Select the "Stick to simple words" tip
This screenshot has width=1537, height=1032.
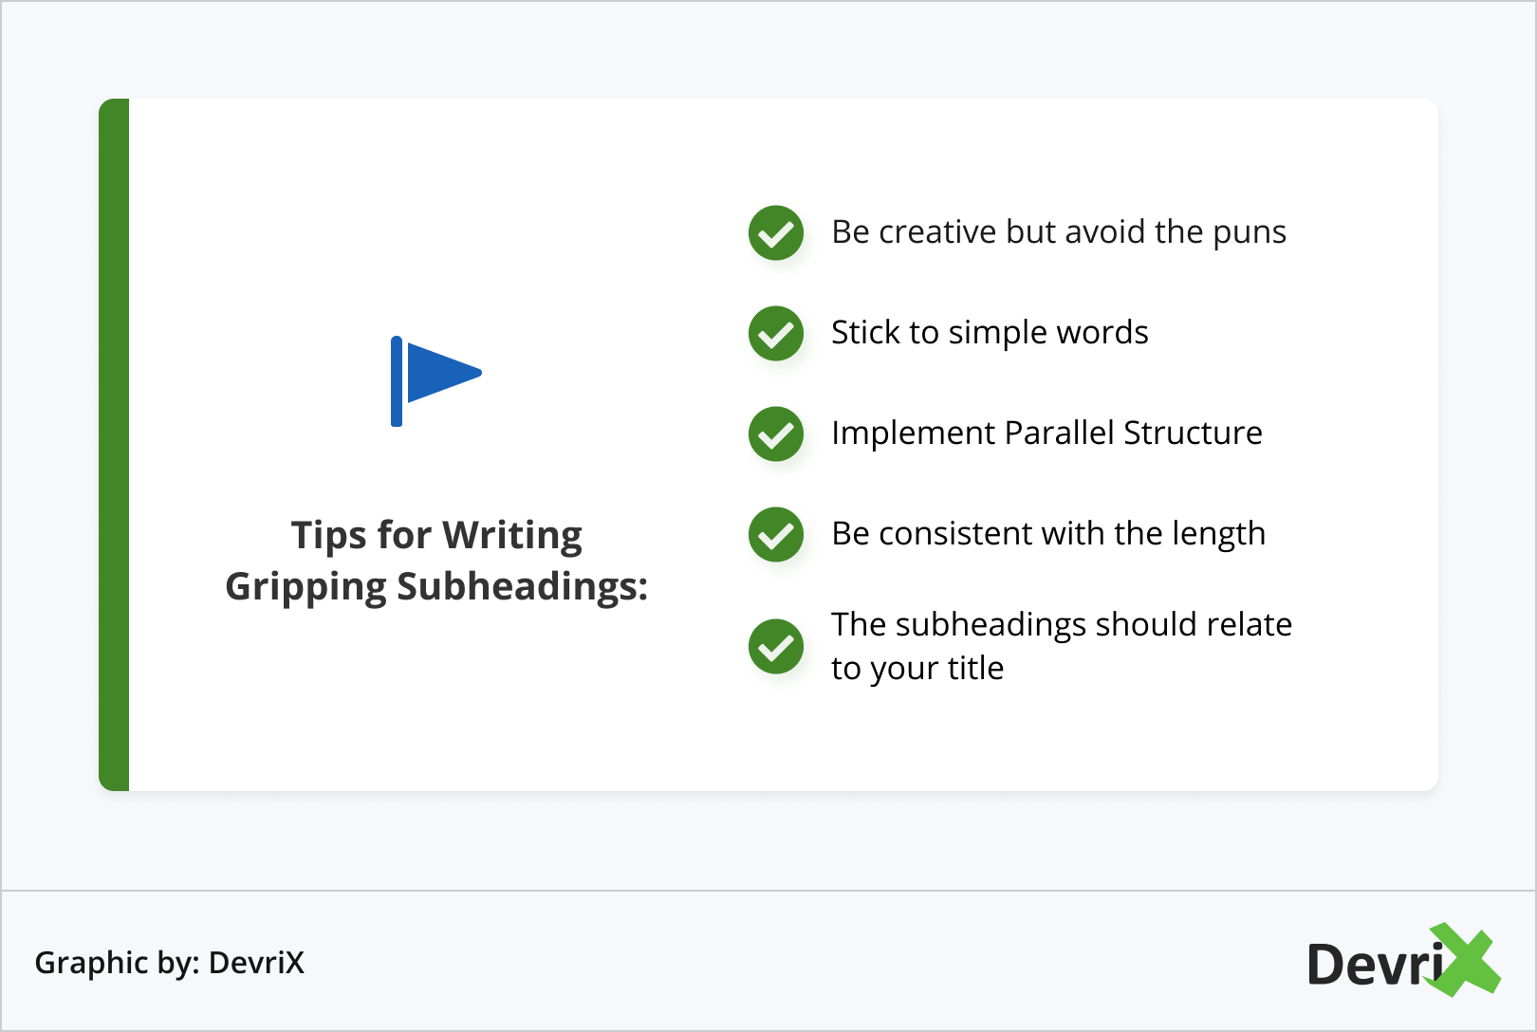tap(990, 333)
